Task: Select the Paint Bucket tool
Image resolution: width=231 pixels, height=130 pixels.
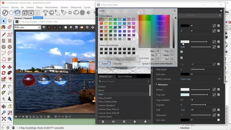Action: tap(4, 27)
